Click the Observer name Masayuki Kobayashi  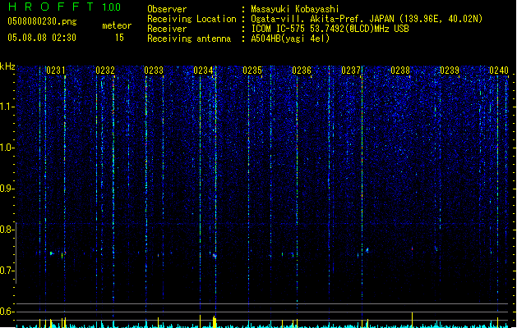click(295, 9)
